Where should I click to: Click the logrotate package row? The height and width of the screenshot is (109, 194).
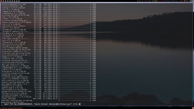(49, 26)
